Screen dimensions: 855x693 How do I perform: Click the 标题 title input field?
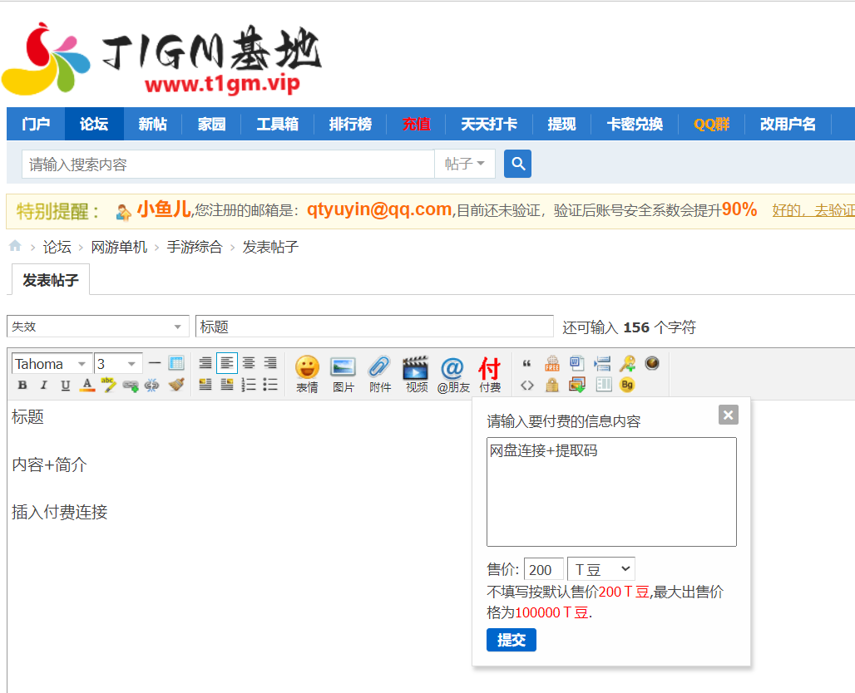click(374, 326)
